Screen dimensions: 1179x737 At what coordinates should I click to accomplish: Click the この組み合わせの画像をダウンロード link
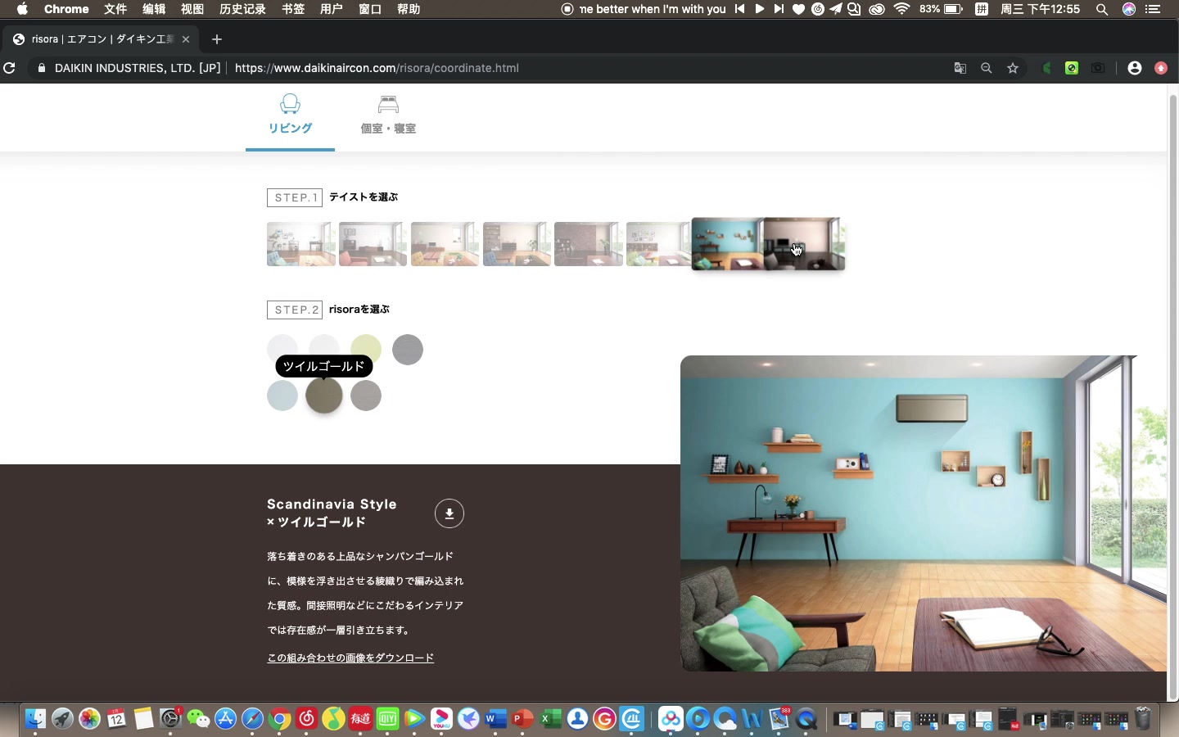(x=350, y=658)
